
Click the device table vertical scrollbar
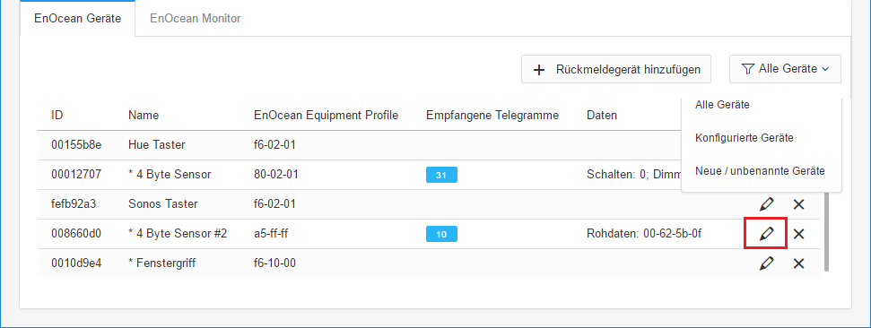[x=826, y=232]
